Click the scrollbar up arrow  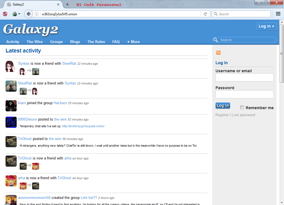[x=282, y=22]
